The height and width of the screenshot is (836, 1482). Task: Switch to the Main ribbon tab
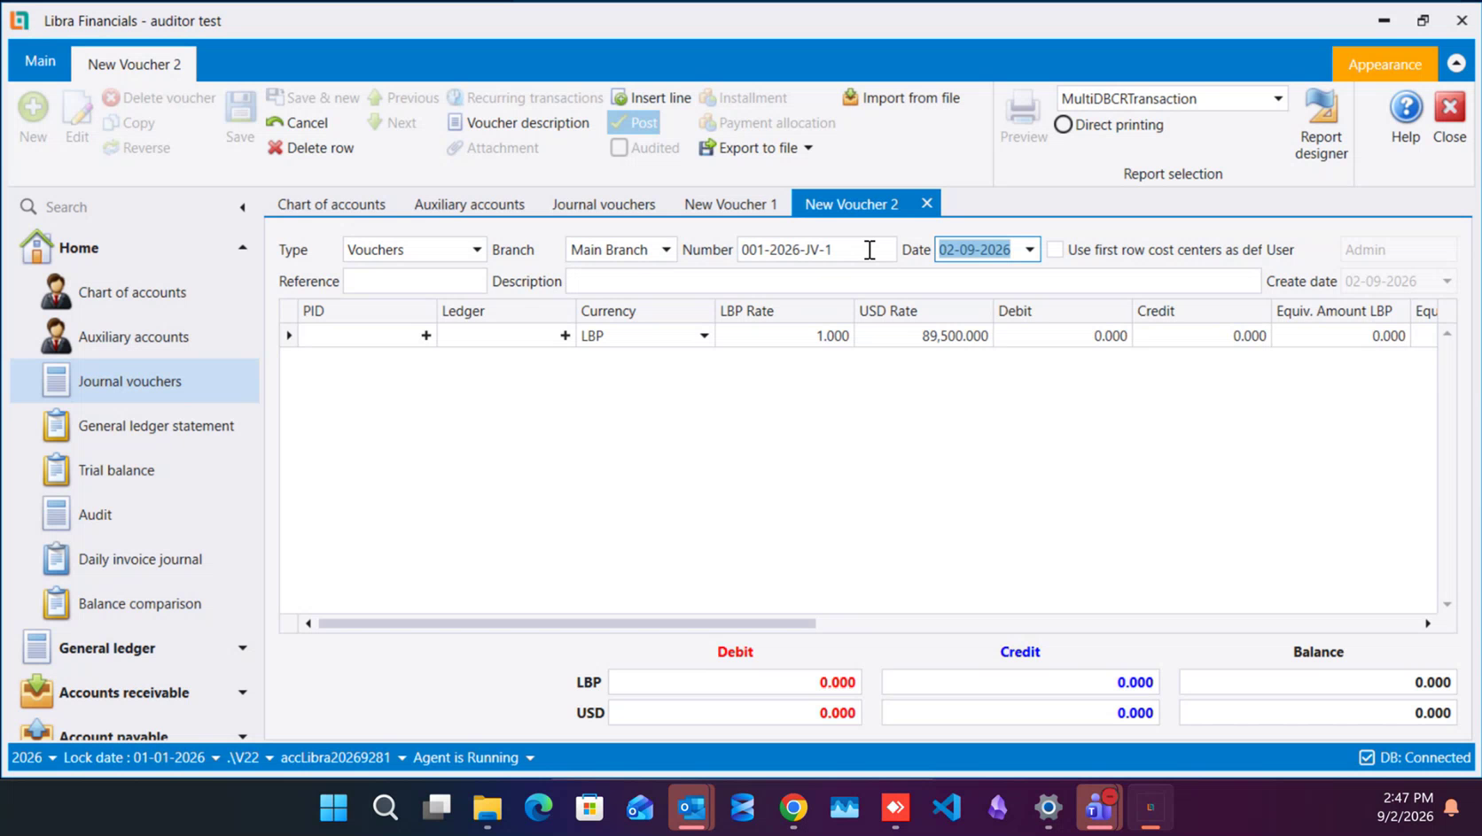[40, 61]
